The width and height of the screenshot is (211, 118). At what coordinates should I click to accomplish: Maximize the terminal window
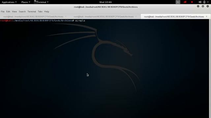(203, 6)
